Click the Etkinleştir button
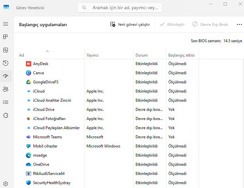Viewport: 244px width, 188px height. tap(172, 25)
